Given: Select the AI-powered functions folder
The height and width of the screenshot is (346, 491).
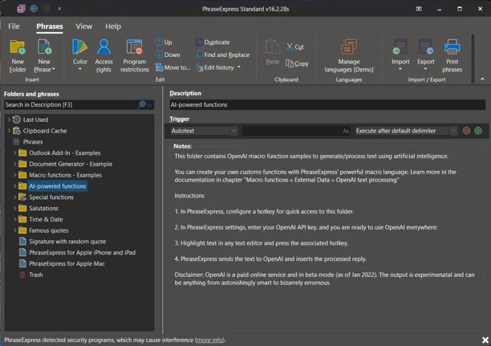Looking at the screenshot, I should (x=58, y=186).
